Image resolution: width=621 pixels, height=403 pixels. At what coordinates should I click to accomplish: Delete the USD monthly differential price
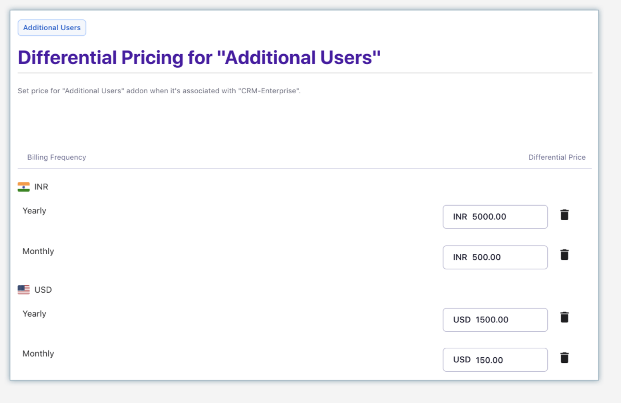point(564,358)
